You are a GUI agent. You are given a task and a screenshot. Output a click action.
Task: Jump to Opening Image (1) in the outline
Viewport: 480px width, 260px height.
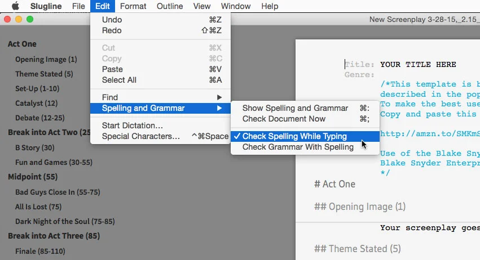coord(46,59)
